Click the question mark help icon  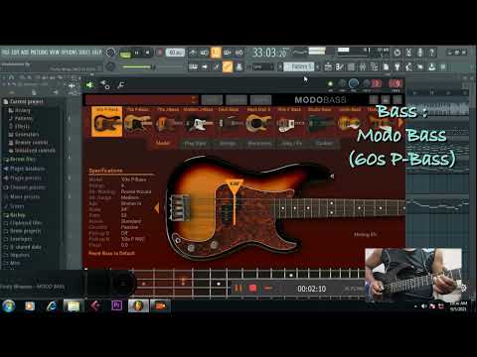pyautogui.click(x=431, y=53)
